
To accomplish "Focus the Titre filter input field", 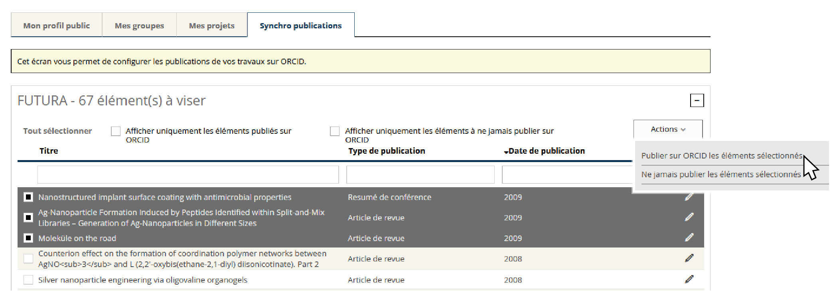I will (x=188, y=174).
